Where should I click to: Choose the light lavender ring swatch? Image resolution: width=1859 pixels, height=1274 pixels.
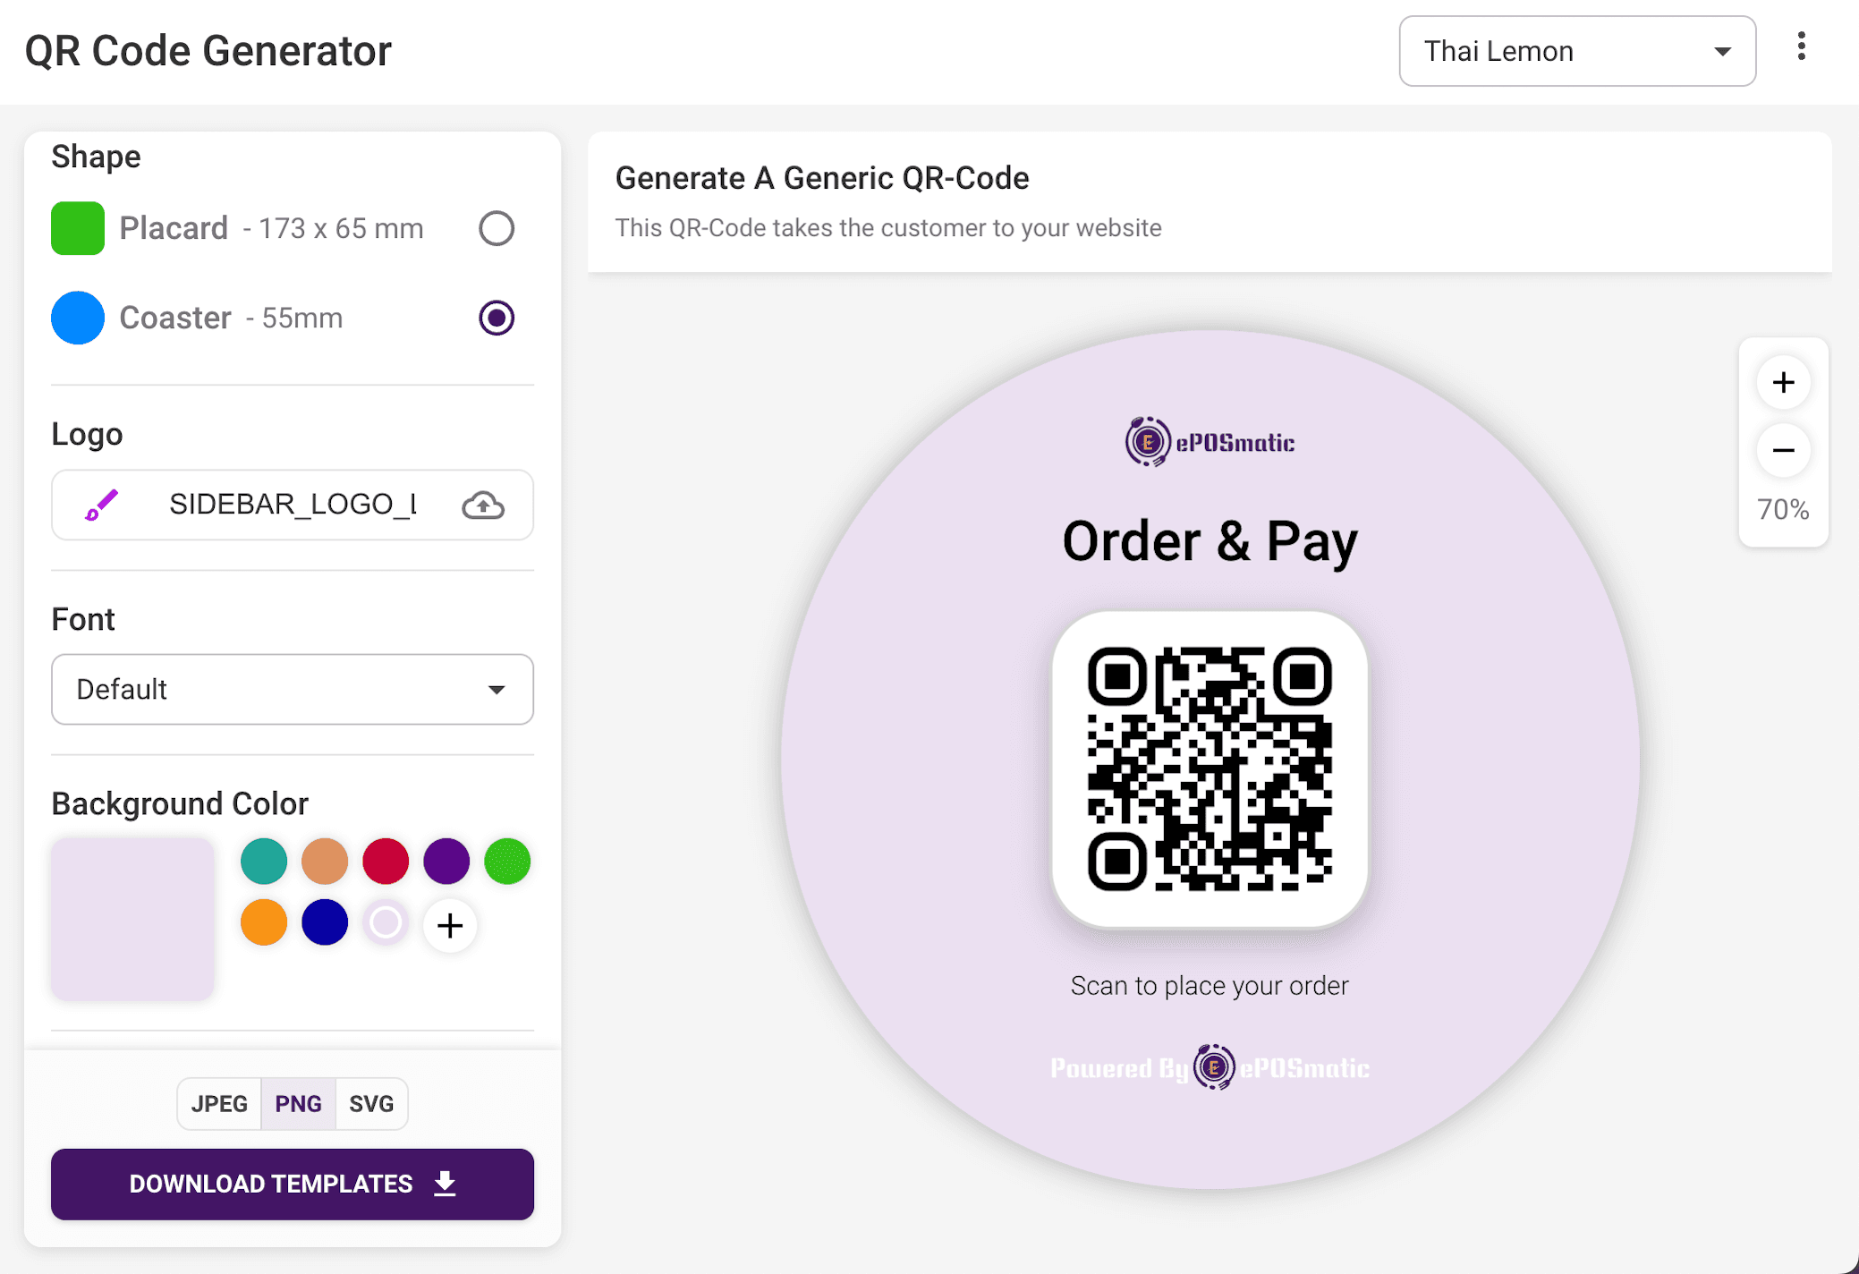tap(386, 922)
